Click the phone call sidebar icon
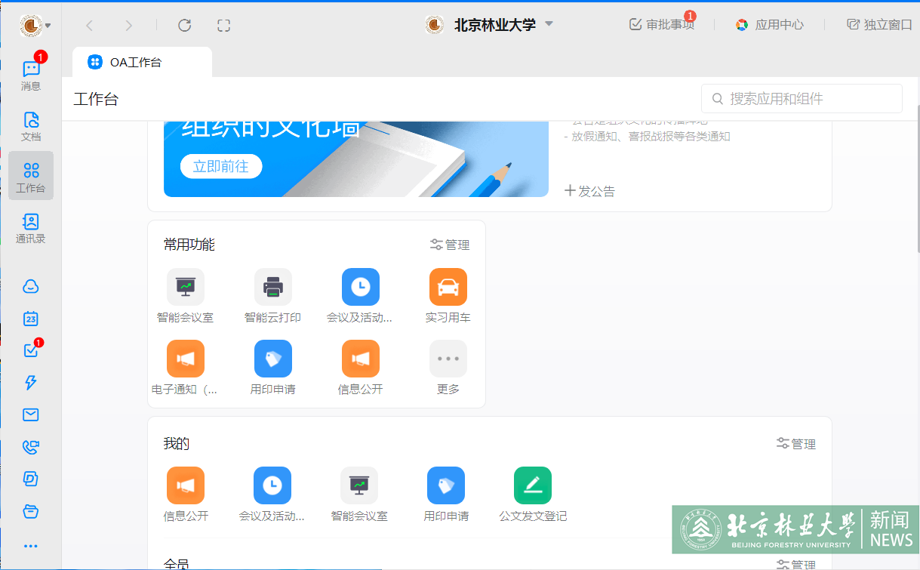 [x=31, y=447]
